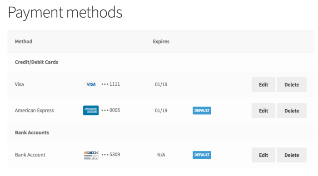Image resolution: width=318 pixels, height=176 pixels.
Task: Click the Visa card logo icon
Action: [x=91, y=84]
